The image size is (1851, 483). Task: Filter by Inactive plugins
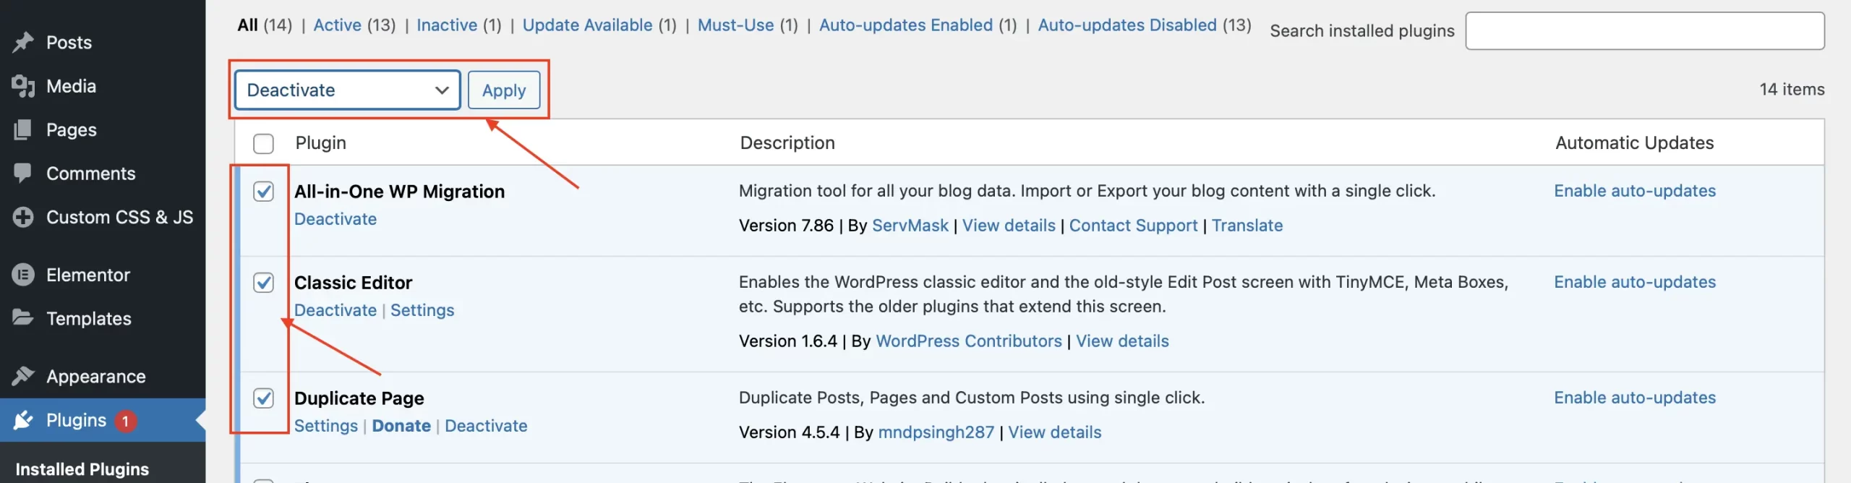(447, 25)
